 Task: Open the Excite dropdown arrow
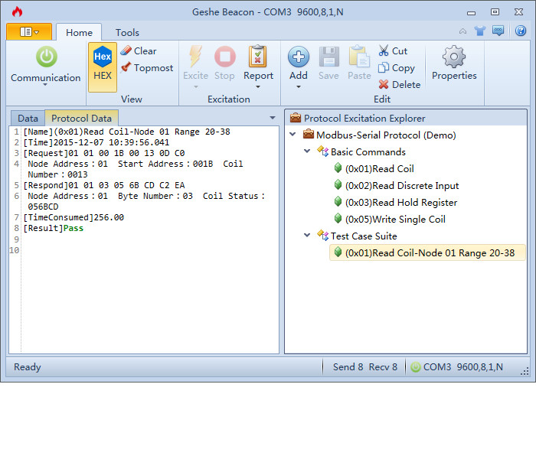[195, 86]
